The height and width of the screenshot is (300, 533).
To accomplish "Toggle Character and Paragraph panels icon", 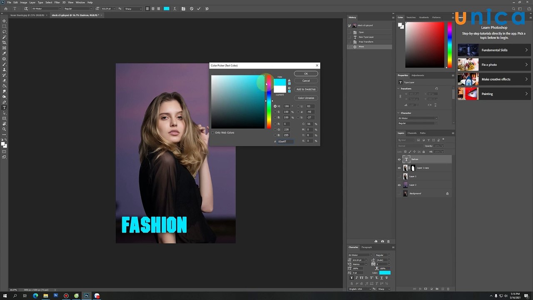I will click(183, 8).
